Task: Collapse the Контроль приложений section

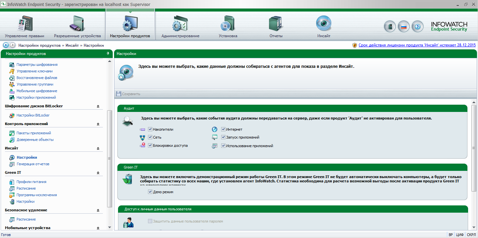Action: pyautogui.click(x=98, y=124)
